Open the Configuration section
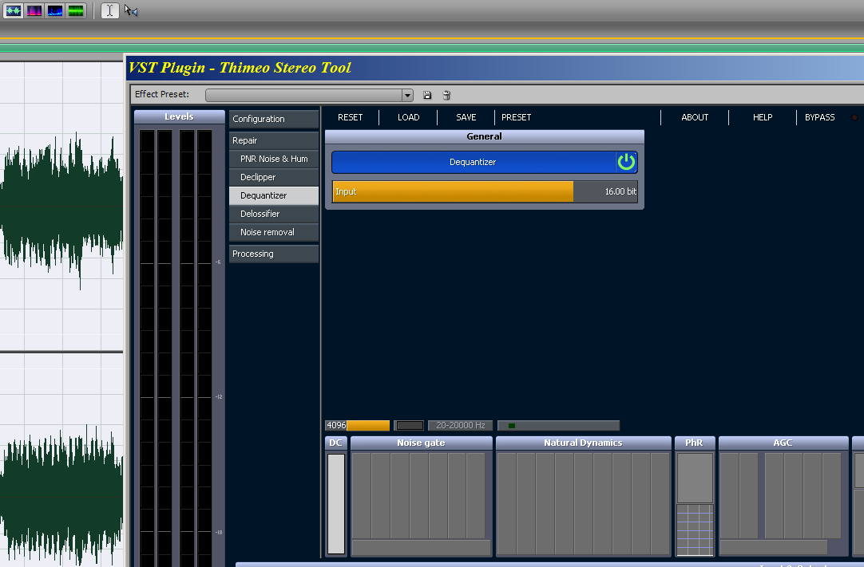Viewport: 864px width, 567px height. click(273, 119)
